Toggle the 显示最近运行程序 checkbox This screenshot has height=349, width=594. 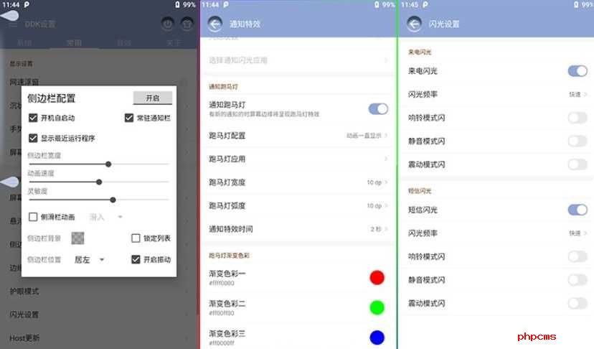click(x=33, y=138)
